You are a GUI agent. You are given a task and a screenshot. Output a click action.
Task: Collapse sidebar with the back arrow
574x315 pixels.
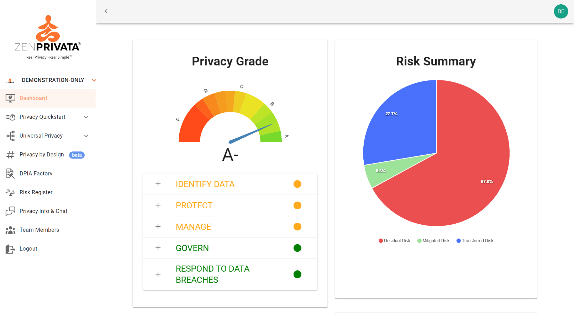pos(106,11)
